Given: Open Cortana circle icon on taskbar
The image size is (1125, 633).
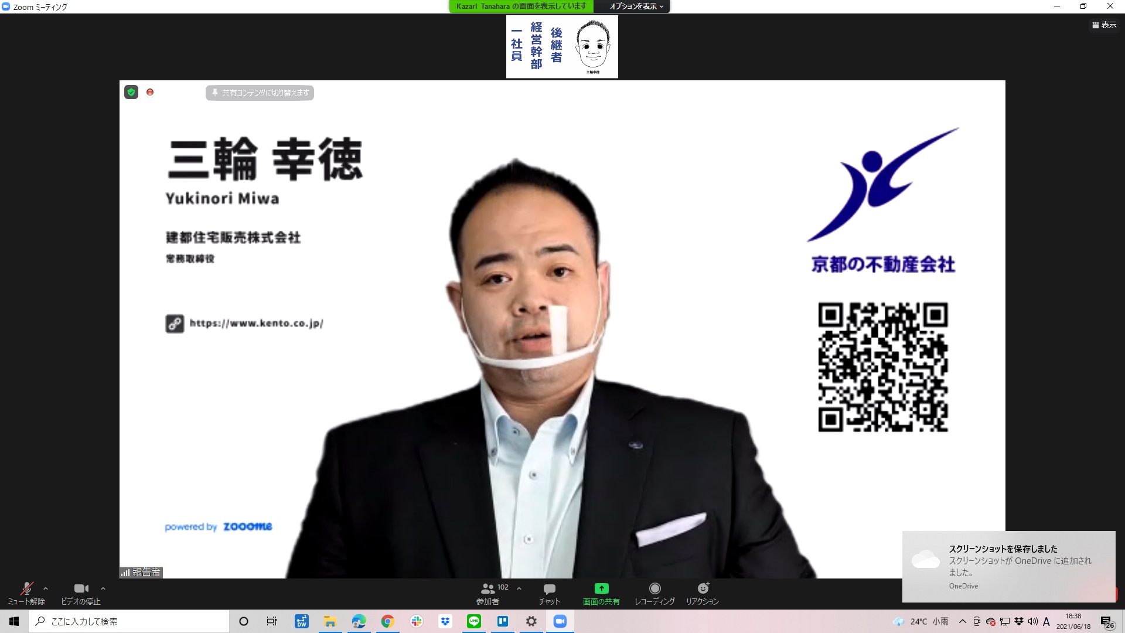Looking at the screenshot, I should pos(244,621).
